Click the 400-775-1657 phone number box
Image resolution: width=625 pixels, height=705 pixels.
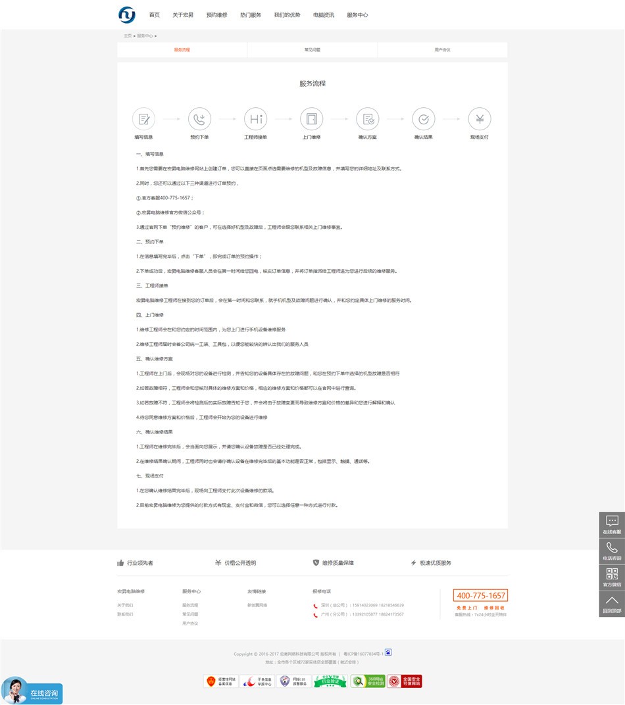point(480,595)
